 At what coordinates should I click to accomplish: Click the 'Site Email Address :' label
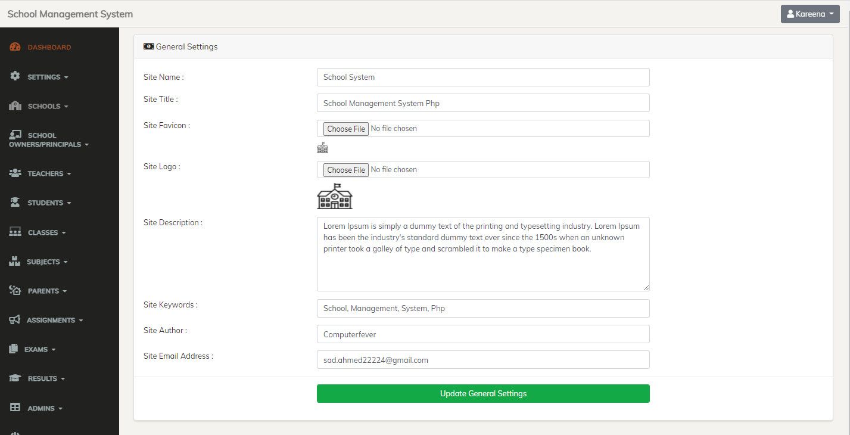click(178, 356)
